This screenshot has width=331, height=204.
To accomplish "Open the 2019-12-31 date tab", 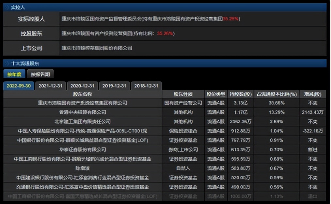I will point(115,86).
